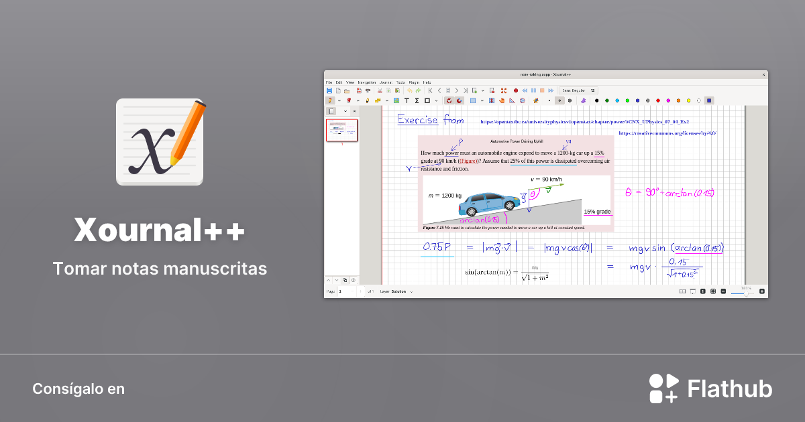Pick the Highlighter tool

[368, 100]
